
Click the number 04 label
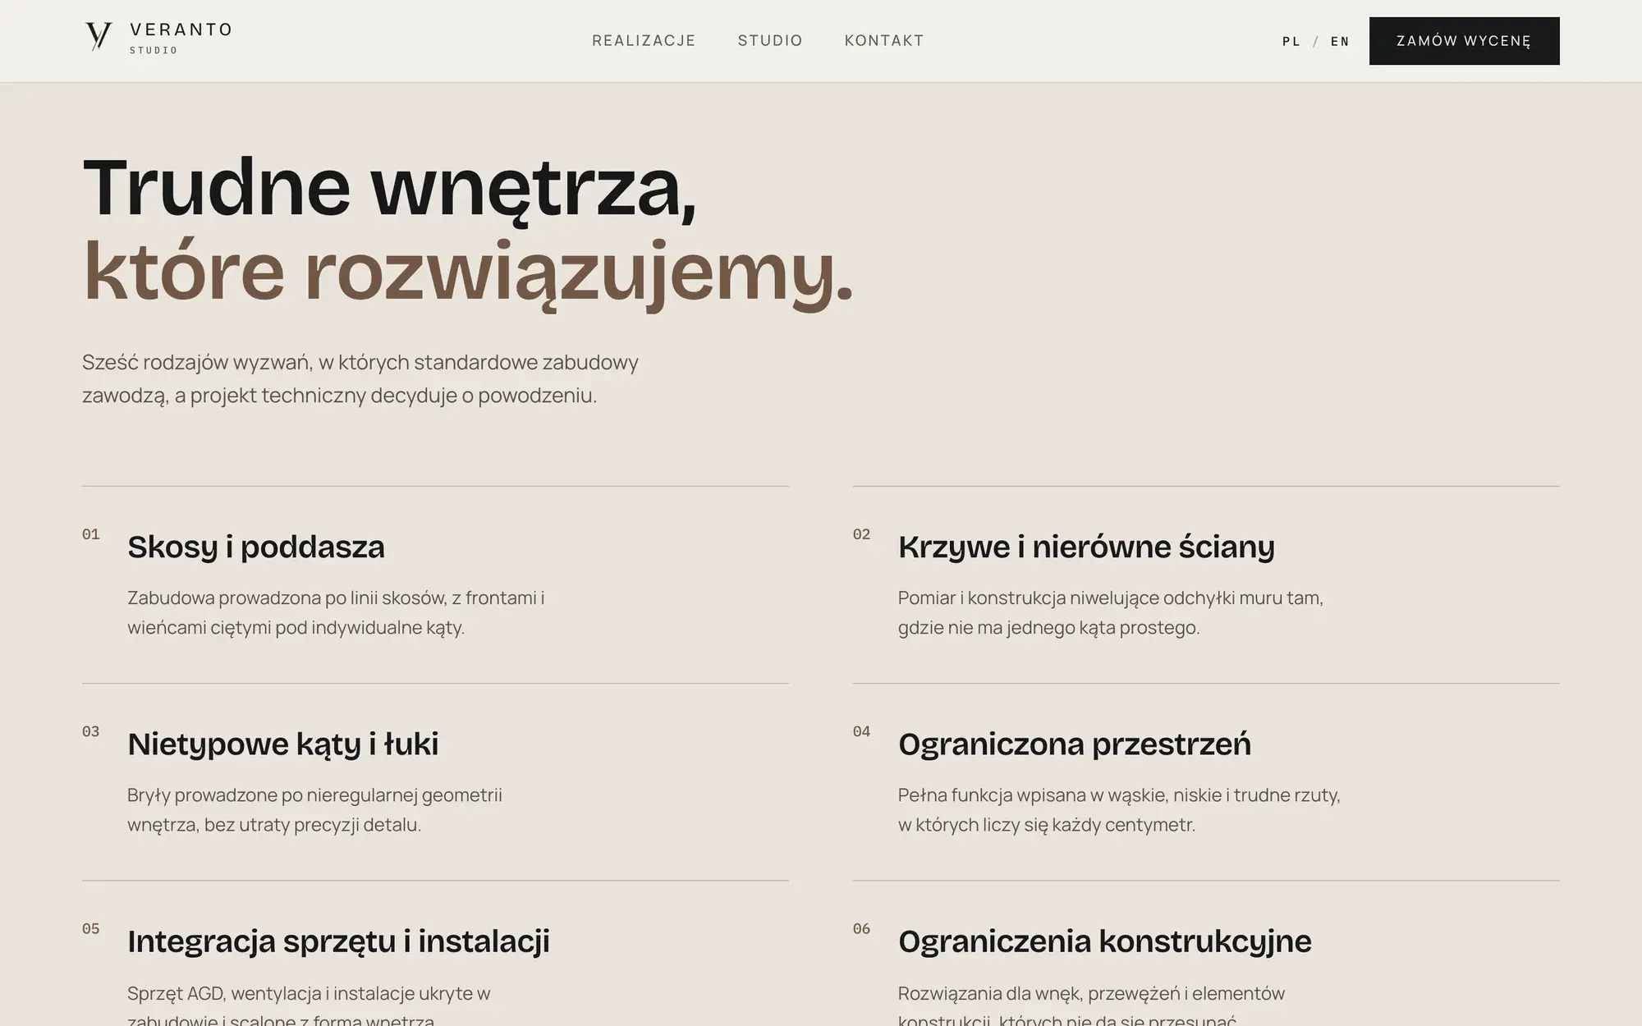coord(861,731)
